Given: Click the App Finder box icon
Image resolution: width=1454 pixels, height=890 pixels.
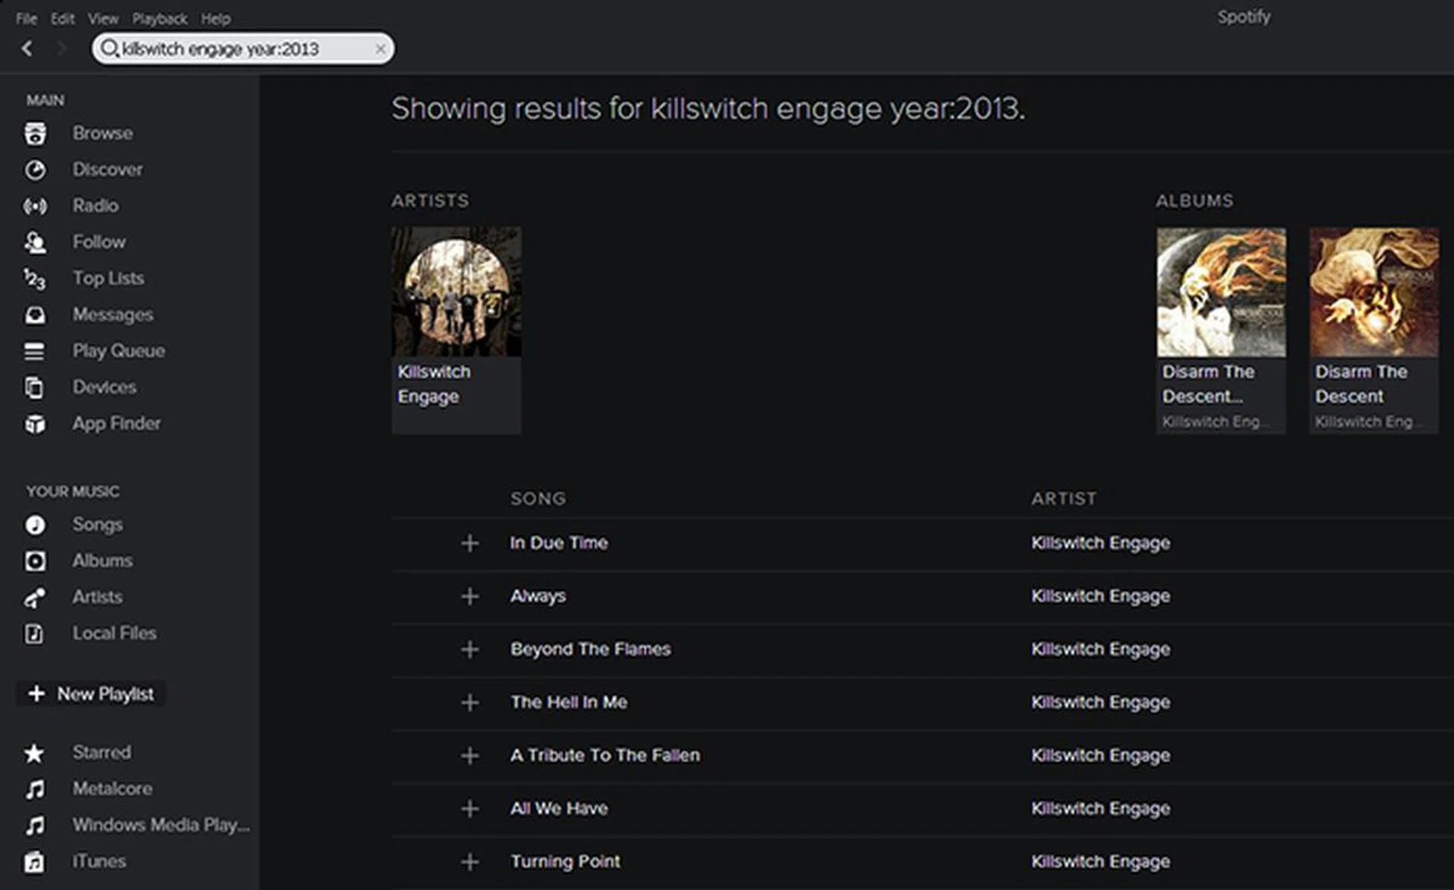Looking at the screenshot, I should 35,424.
